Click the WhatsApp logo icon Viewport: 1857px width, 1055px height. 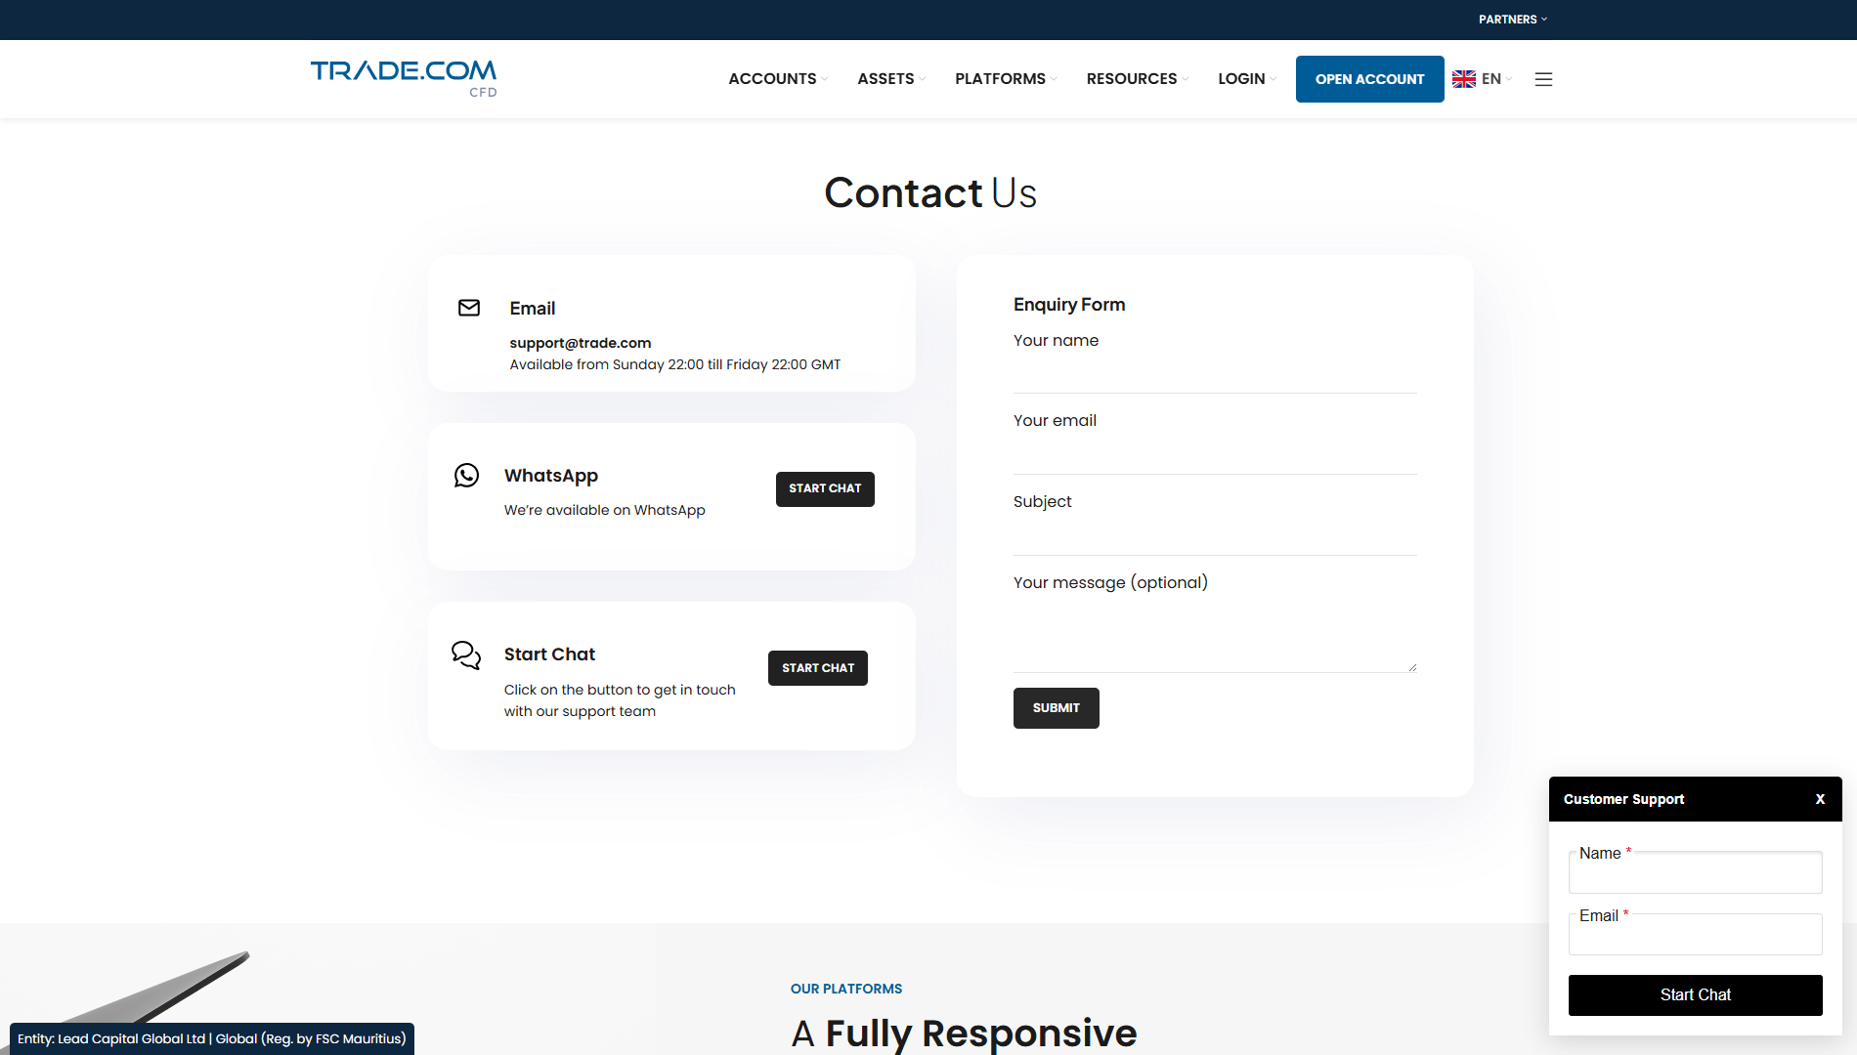tap(467, 476)
